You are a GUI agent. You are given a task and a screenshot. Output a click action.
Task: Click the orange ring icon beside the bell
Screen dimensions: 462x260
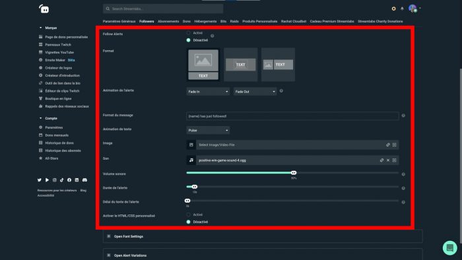tap(393, 9)
